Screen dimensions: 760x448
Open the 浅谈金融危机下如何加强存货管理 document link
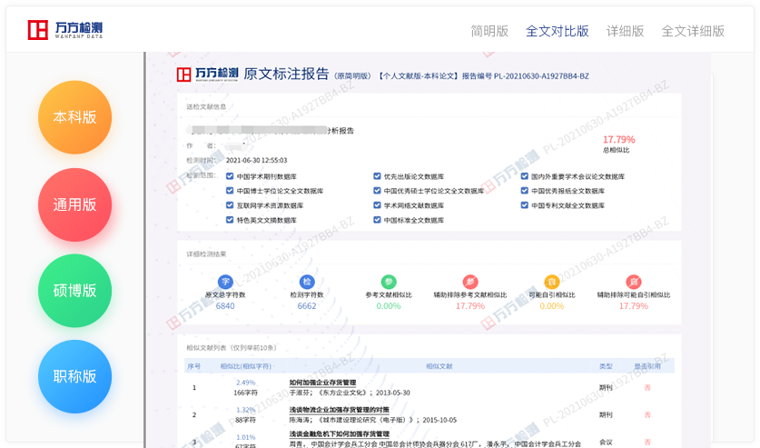pyautogui.click(x=340, y=434)
